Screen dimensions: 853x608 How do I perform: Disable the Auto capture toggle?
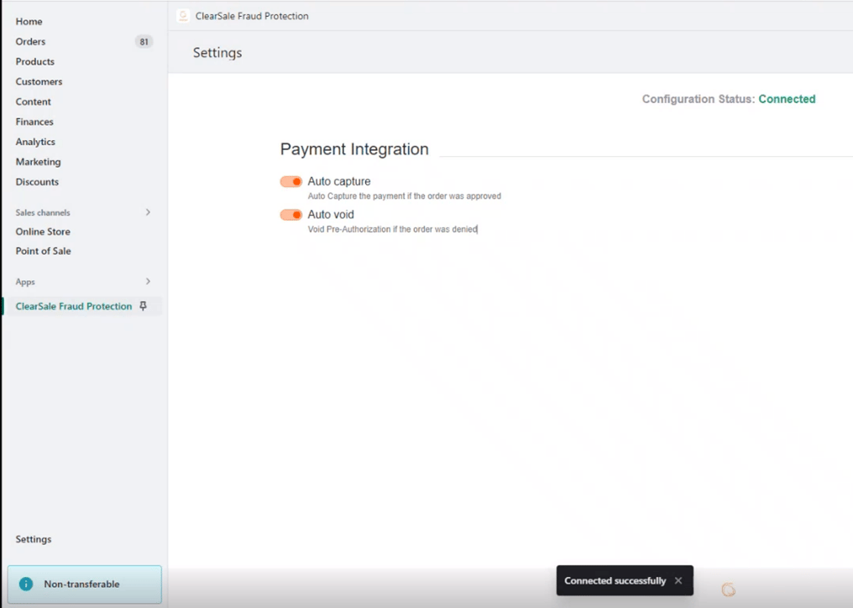290,181
